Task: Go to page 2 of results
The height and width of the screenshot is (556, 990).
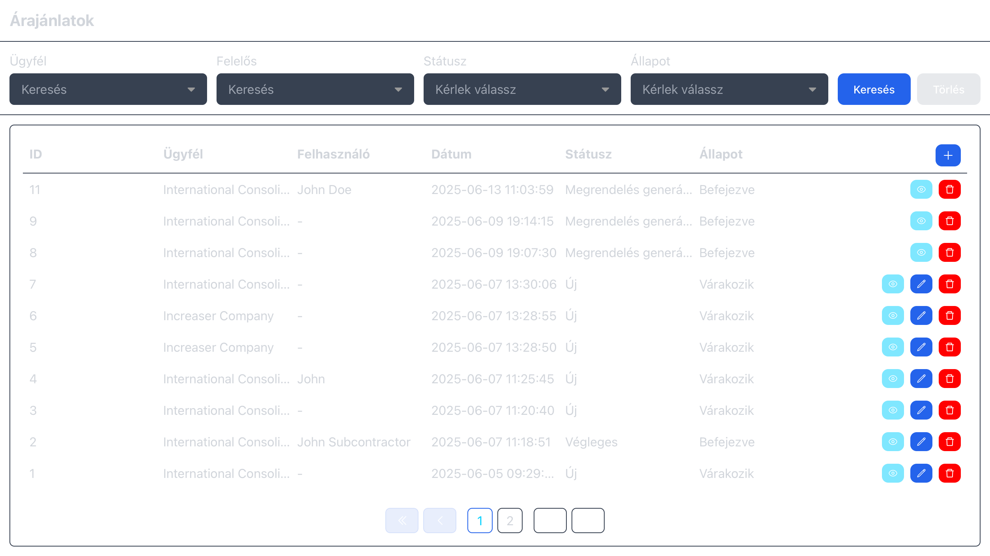Action: click(x=510, y=521)
